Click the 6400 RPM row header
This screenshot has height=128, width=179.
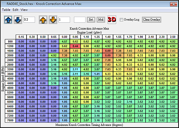click(x=10, y=107)
